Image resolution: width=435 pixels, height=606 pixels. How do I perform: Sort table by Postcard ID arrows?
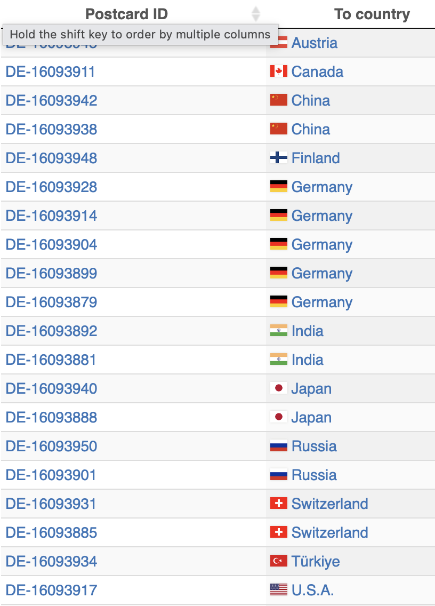tap(256, 14)
